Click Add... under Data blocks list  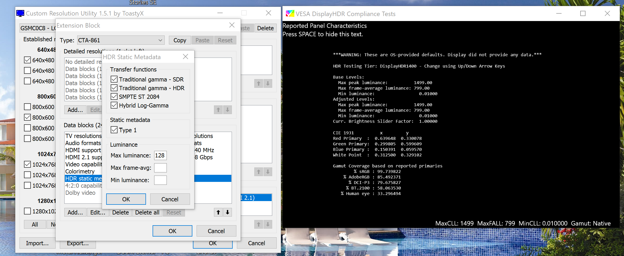point(75,212)
